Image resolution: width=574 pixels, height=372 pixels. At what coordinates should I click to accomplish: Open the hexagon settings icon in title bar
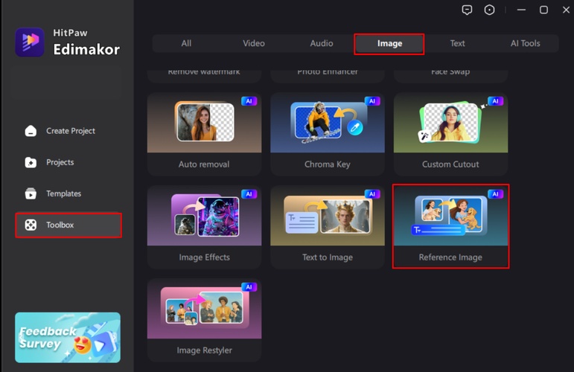pyautogui.click(x=489, y=10)
